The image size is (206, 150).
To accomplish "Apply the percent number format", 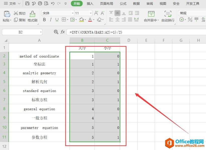I will click(190, 20).
